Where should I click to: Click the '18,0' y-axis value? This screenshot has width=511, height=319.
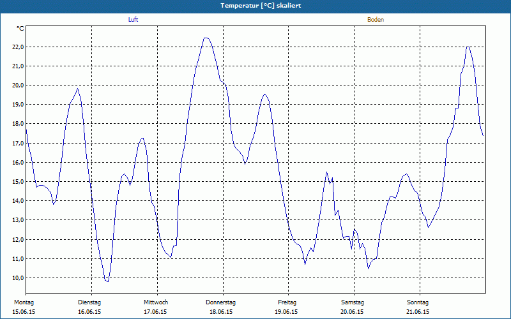(18, 124)
